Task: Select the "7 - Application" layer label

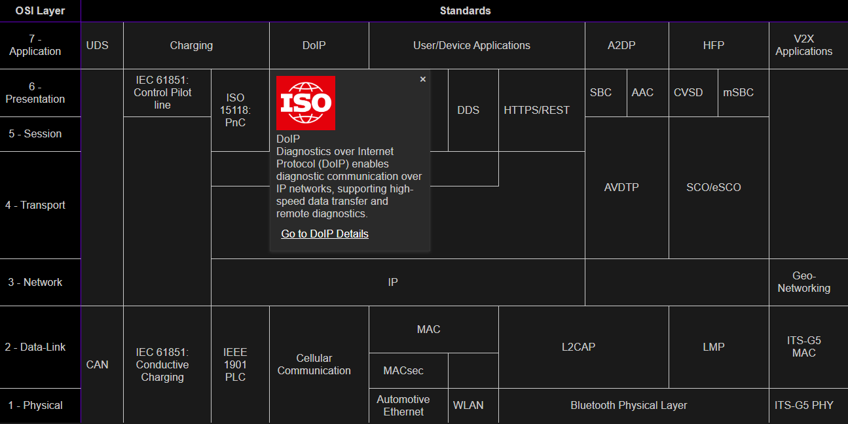Action: pos(39,45)
